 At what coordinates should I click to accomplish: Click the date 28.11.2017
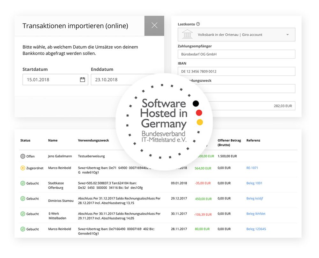pyautogui.click(x=179, y=229)
